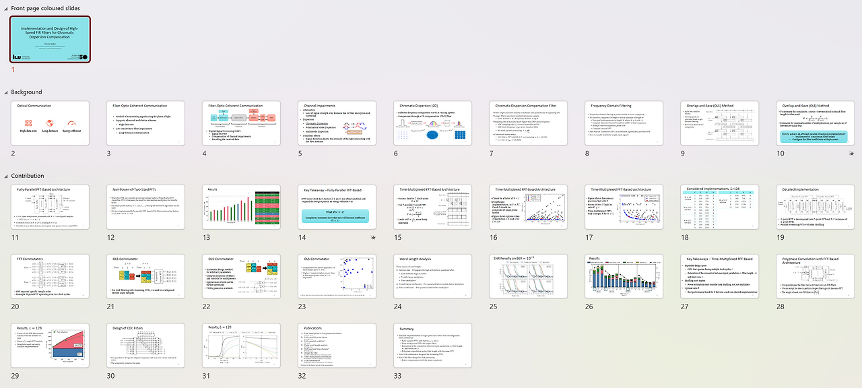Select slide 17 Time-Multiplexed FFT-Based Architecture
This screenshot has width=862, height=388.
click(624, 207)
